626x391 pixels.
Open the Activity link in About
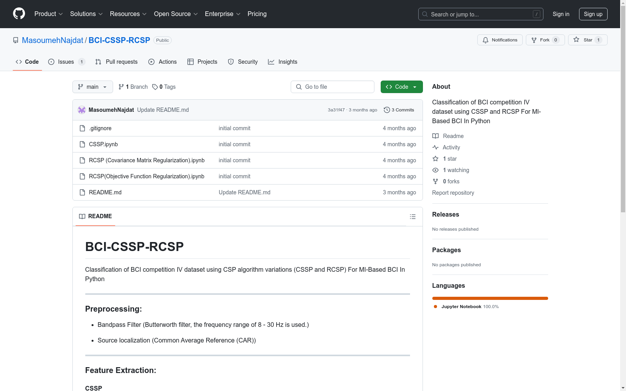coord(446,147)
